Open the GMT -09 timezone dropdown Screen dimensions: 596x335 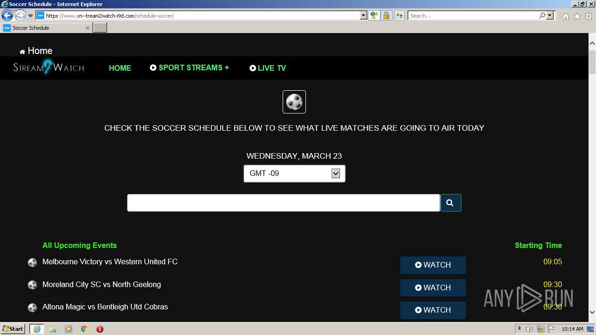[294, 174]
